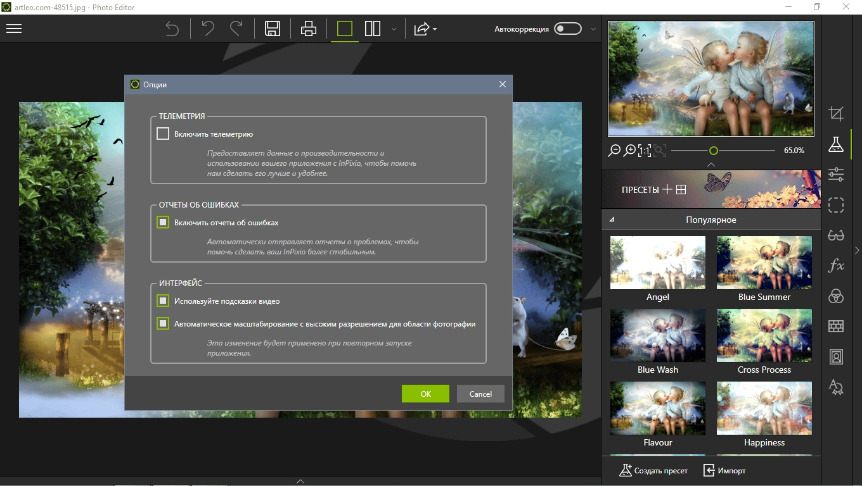Apply the Blue Summer preset
The width and height of the screenshot is (862, 486).
pos(764,263)
